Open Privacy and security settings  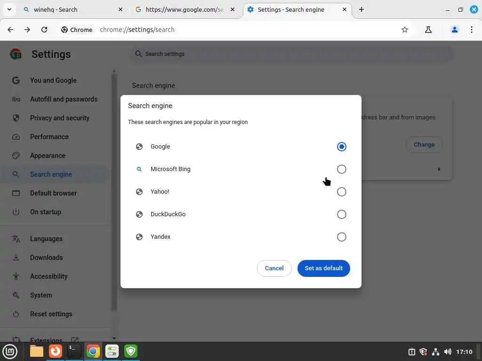click(60, 118)
